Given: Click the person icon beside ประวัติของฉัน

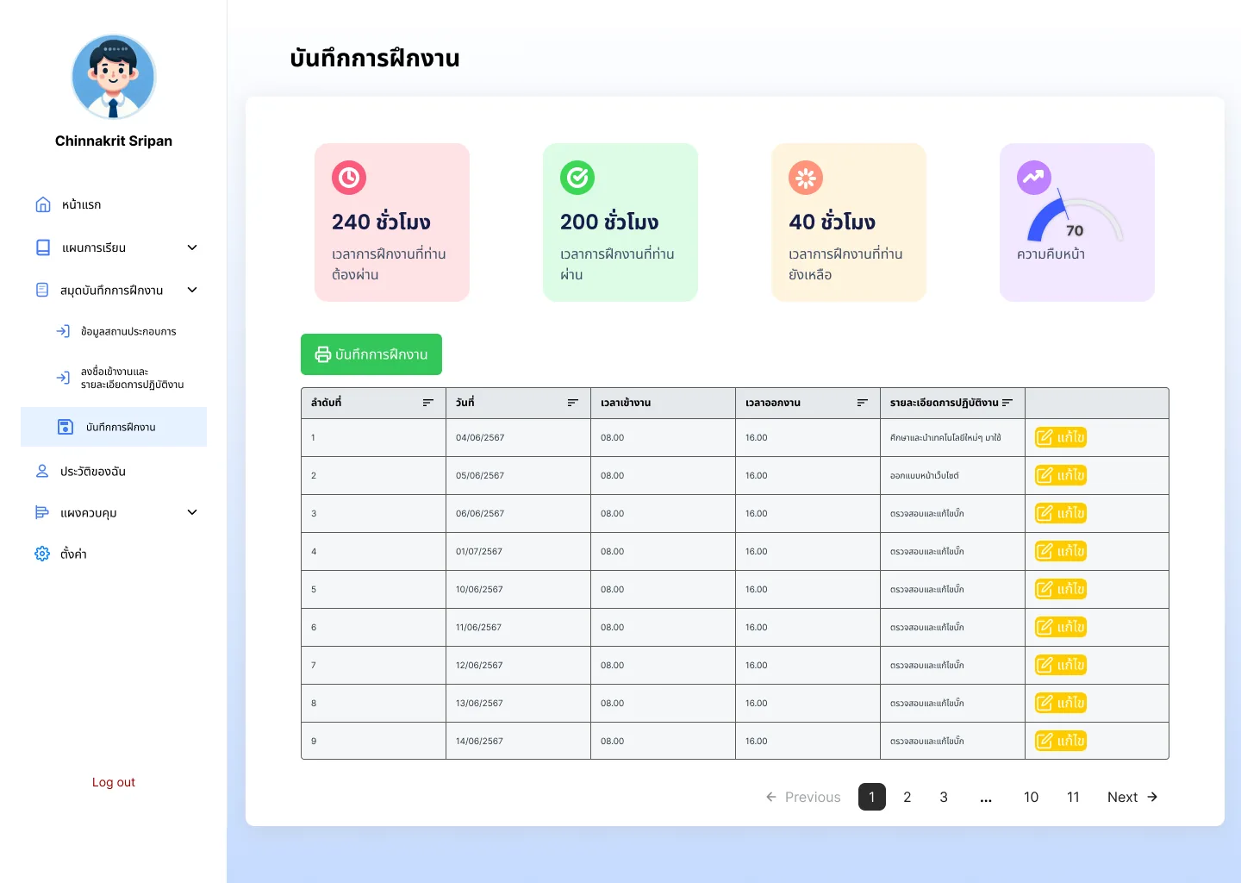Looking at the screenshot, I should pos(42,471).
